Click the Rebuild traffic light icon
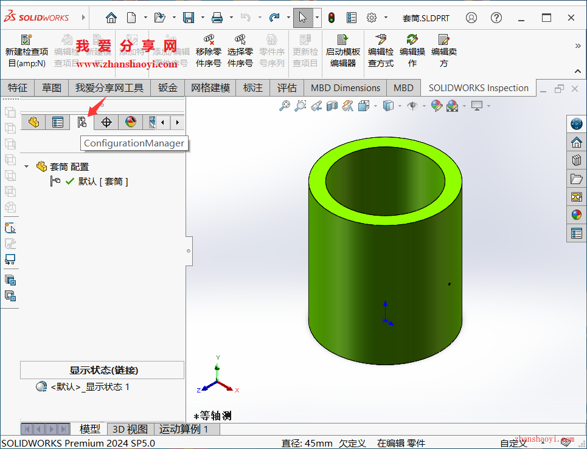Screen dimensions: 587x449 (x=332, y=18)
